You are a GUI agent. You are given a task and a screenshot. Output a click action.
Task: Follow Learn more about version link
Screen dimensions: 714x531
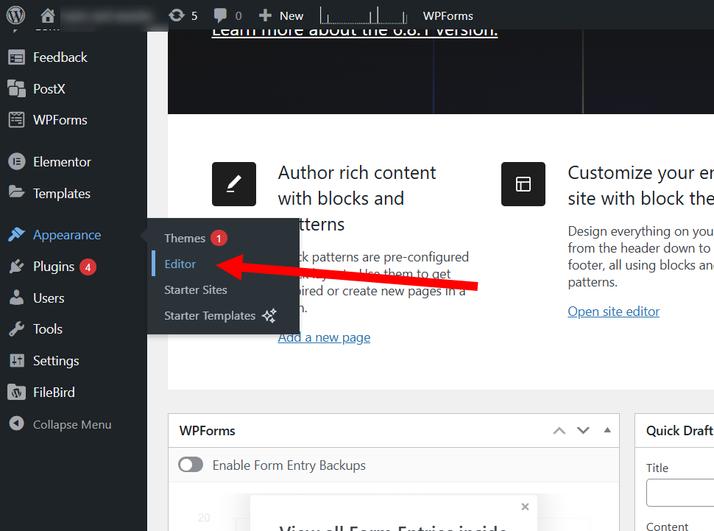355,32
